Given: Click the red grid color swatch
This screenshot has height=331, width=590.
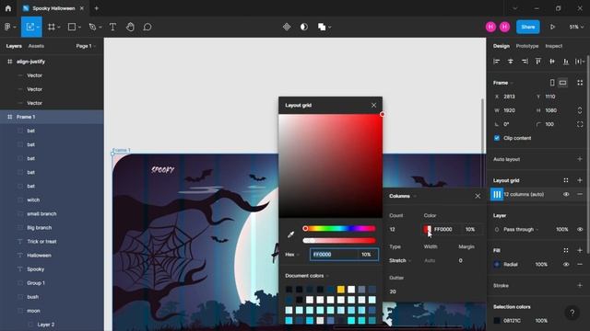Looking at the screenshot, I should point(427,229).
